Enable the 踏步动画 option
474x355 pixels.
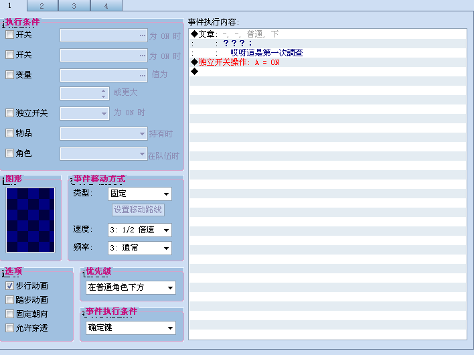9,299
